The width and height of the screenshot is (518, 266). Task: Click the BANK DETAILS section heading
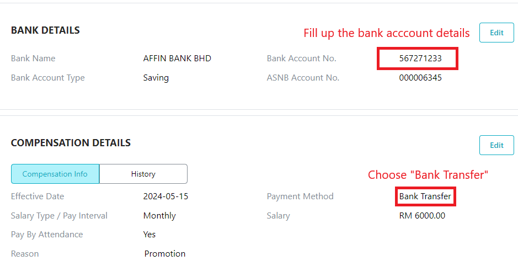click(x=45, y=30)
